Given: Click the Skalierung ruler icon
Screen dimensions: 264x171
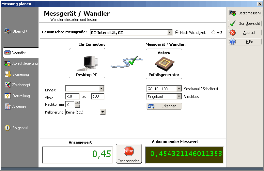Looking at the screenshot, I should 8,74.
